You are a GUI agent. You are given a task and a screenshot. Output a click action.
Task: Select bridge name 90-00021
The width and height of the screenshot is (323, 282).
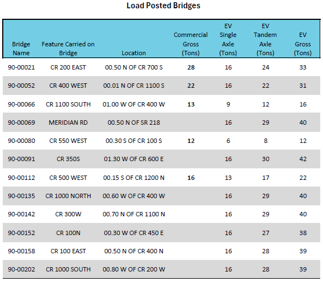pos(22,67)
